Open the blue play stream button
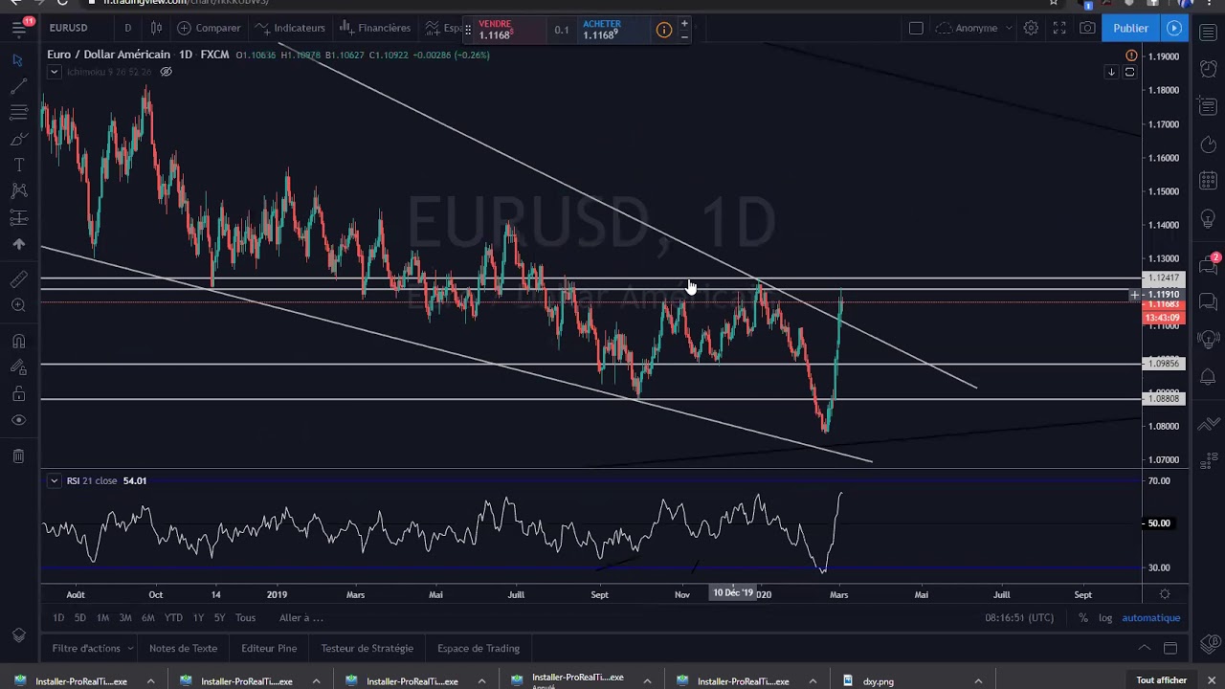 [1174, 28]
